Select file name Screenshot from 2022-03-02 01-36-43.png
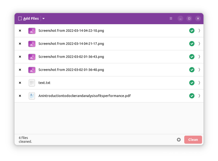The width and height of the screenshot is (218, 161). point(71,57)
